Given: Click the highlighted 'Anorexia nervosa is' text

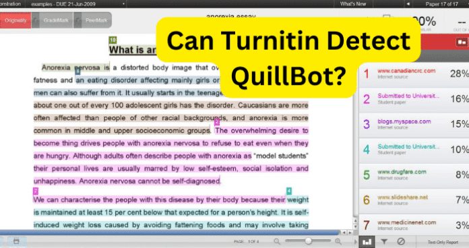Looking at the screenshot, I should 75,67.
